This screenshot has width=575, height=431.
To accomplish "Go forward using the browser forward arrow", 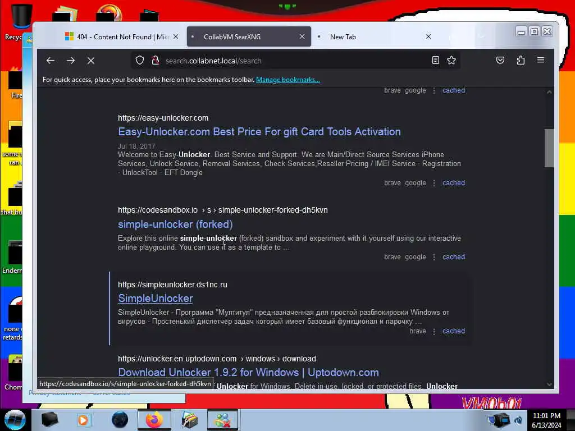I will click(x=71, y=61).
